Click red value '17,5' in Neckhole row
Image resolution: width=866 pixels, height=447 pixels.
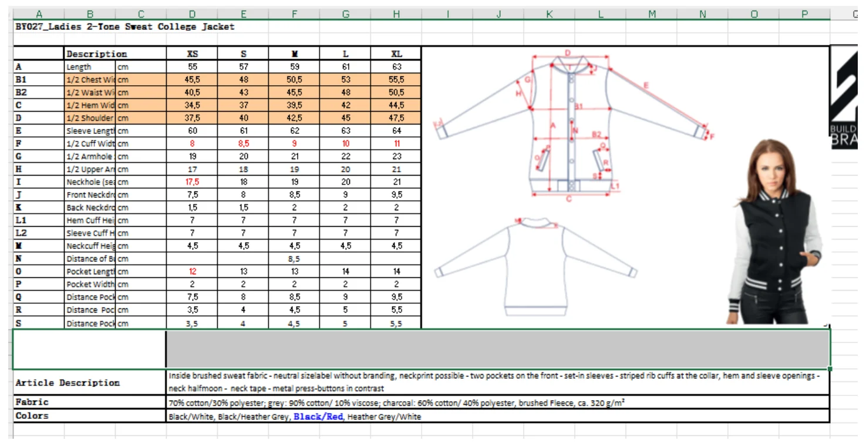193,182
